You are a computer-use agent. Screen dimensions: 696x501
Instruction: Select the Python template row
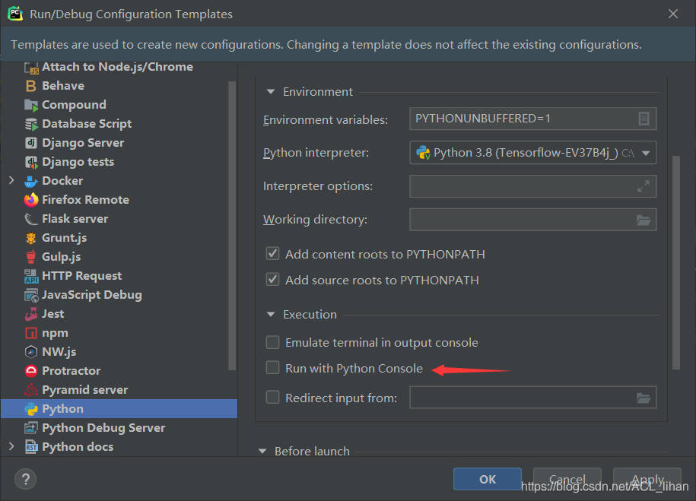tap(119, 409)
